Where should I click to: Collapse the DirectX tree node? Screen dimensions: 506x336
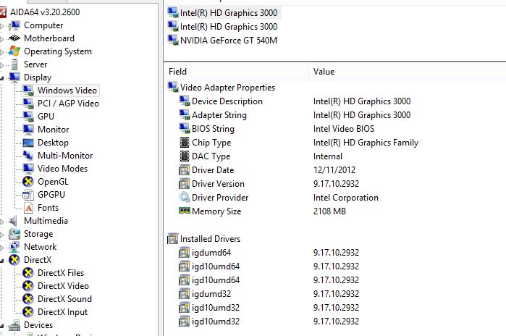click(2, 261)
